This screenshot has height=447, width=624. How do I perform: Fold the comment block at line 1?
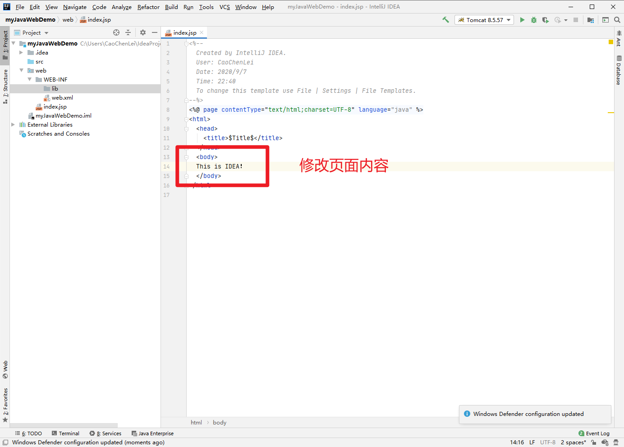click(186, 44)
